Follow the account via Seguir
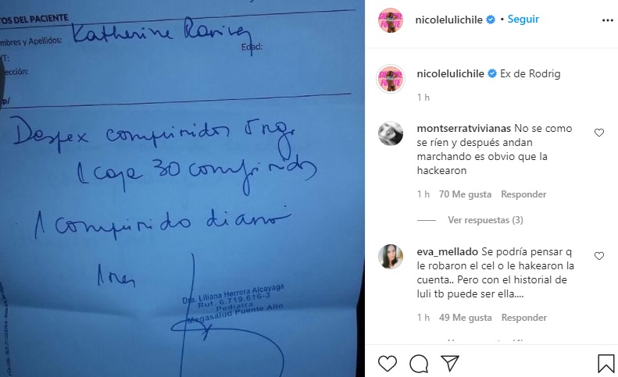Viewport: 618px width, 377px height. click(x=523, y=20)
